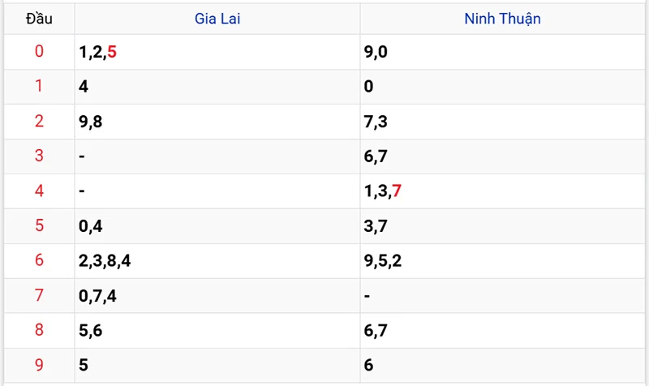Click the Đầu column header
Image resolution: width=649 pixels, height=386 pixels.
tap(39, 19)
